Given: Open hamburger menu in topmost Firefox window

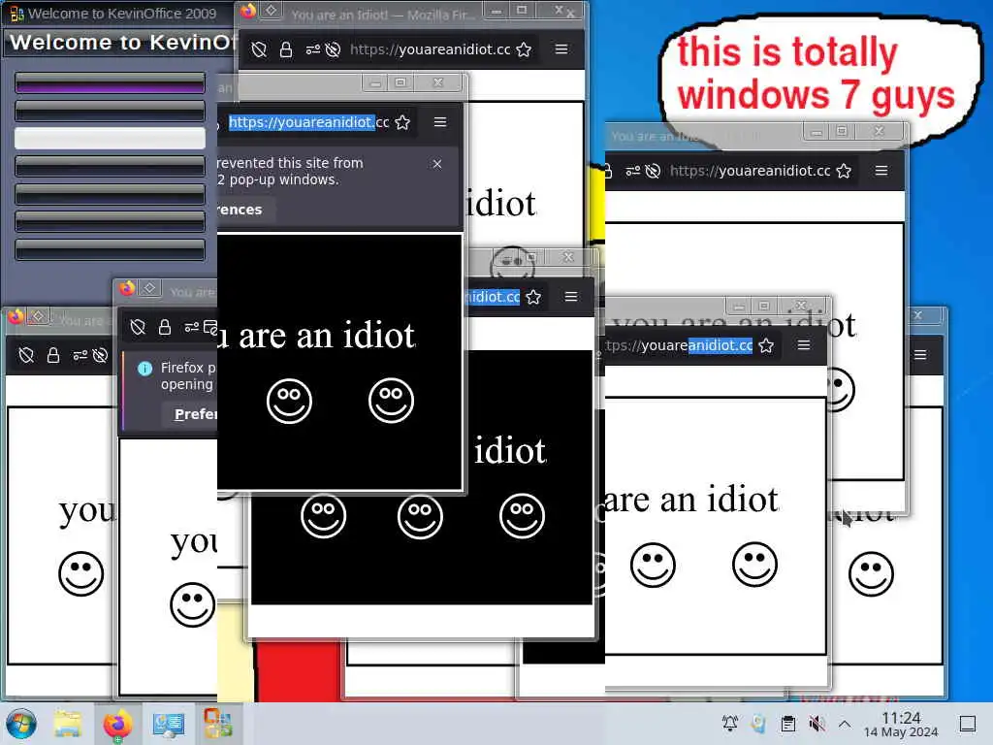Looking at the screenshot, I should pyautogui.click(x=561, y=49).
